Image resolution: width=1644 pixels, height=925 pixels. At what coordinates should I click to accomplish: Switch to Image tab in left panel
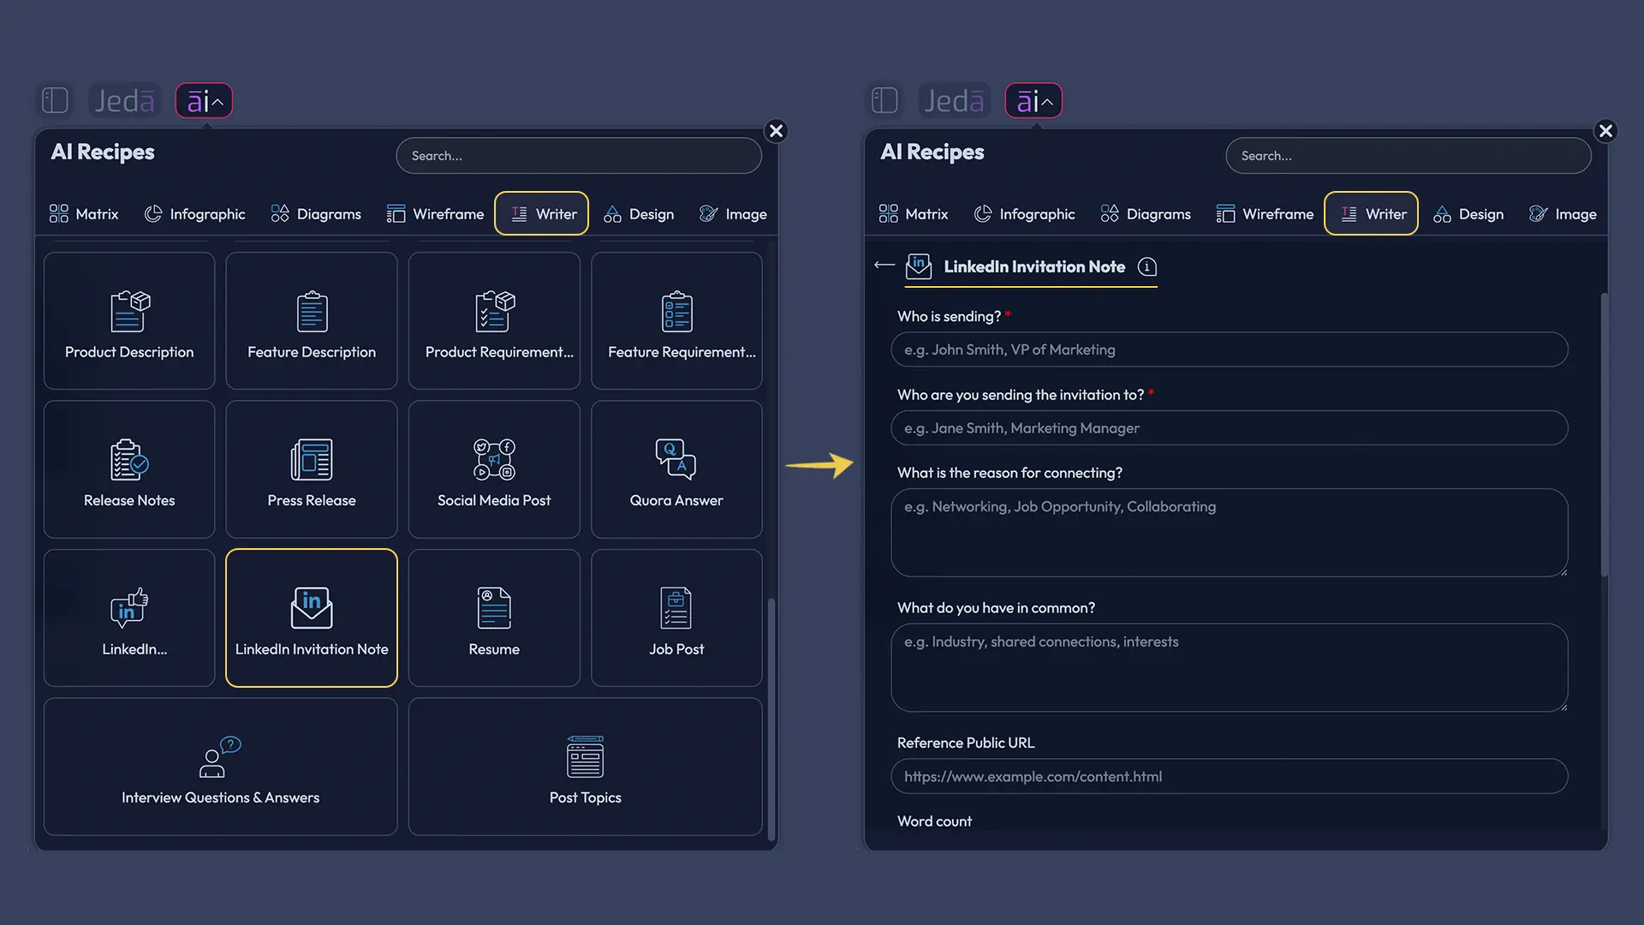pos(733,213)
